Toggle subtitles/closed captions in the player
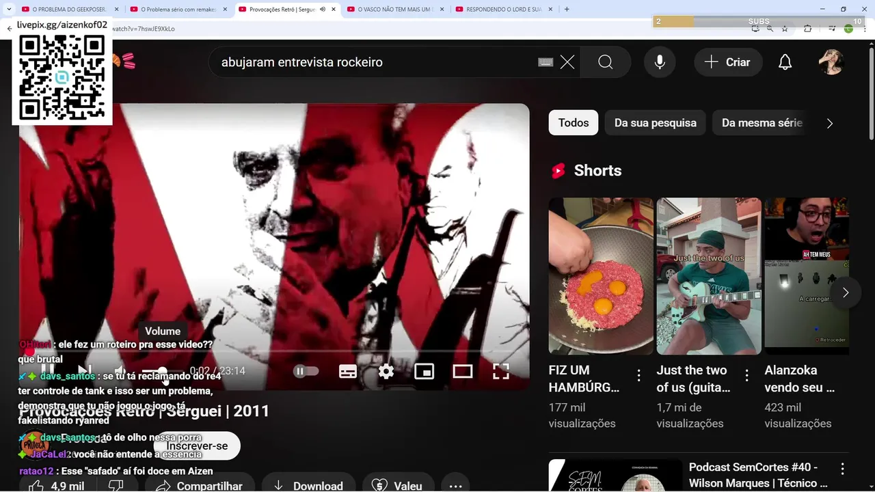 click(x=348, y=371)
